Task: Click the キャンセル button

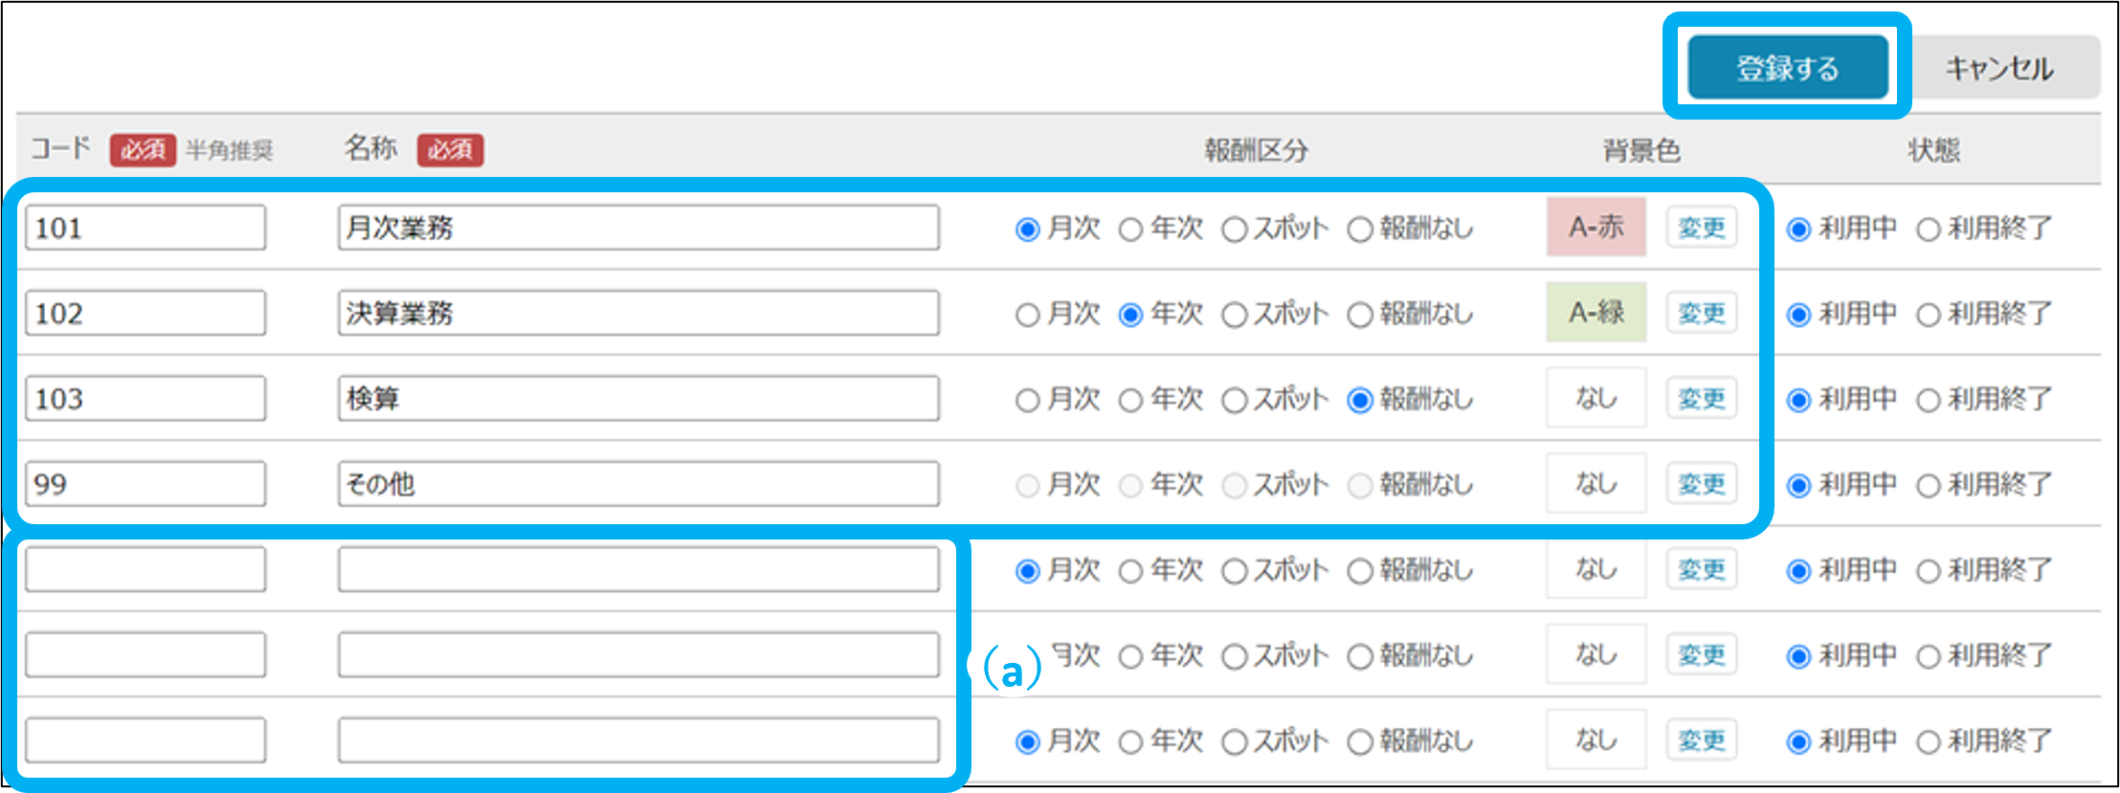Action: coord(1998,68)
